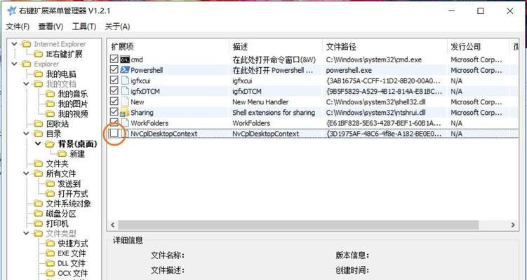Collapse the 目录 tree node
Image resolution: width=527 pixels, height=280 pixels.
tap(26, 134)
